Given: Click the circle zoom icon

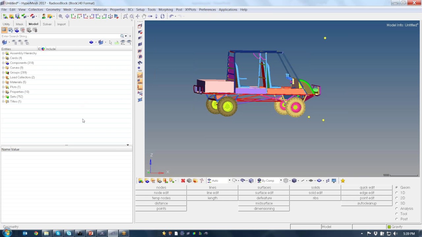Looking at the screenshot, I should tap(132, 16).
